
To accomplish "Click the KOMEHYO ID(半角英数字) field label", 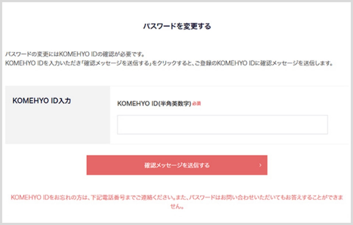I will pyautogui.click(x=154, y=104).
